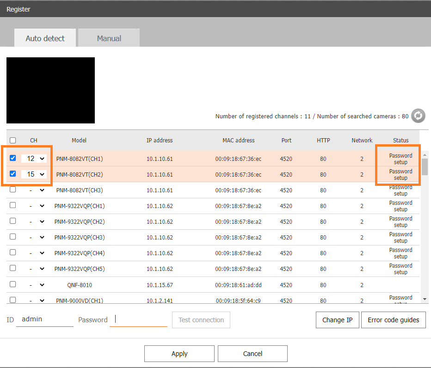
Task: Enable the QNF-8010 camera checkbox
Action: click(13, 284)
